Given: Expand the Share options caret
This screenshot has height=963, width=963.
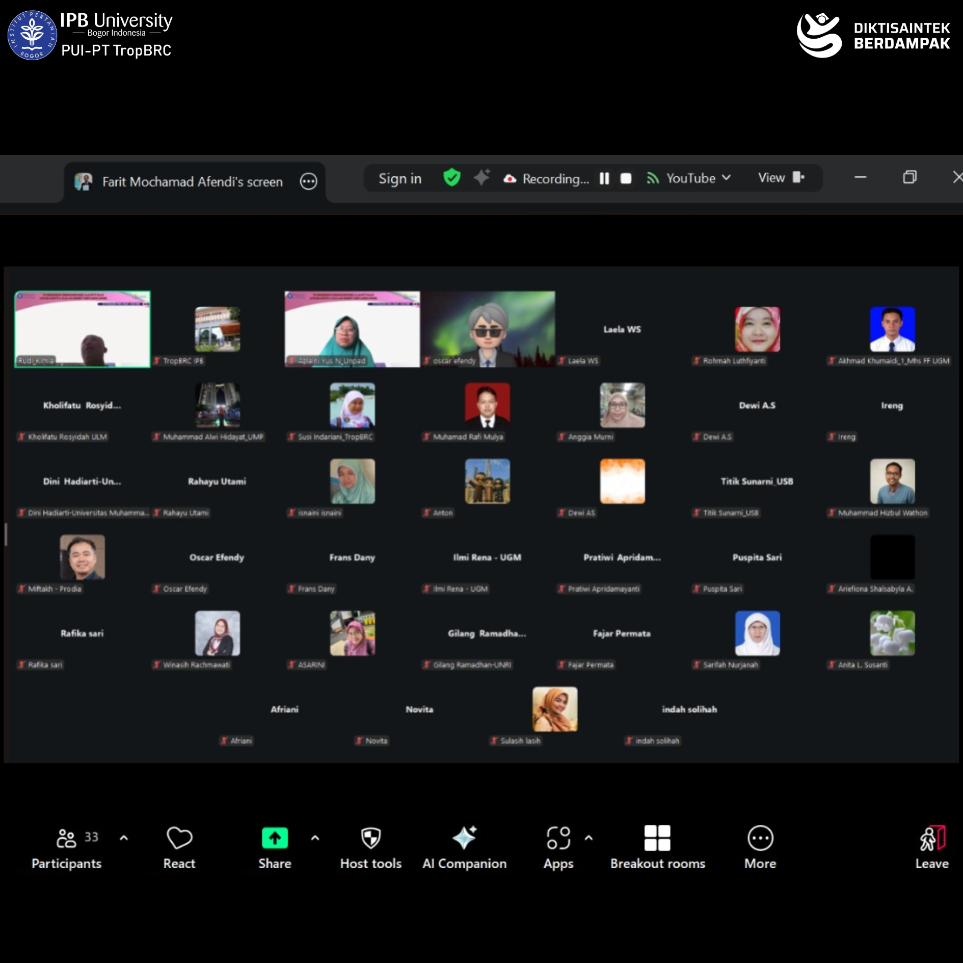Looking at the screenshot, I should pos(315,838).
